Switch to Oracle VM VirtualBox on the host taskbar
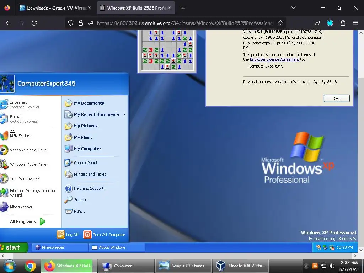Image resolution: width=364 pixels, height=273 pixels. [241, 266]
